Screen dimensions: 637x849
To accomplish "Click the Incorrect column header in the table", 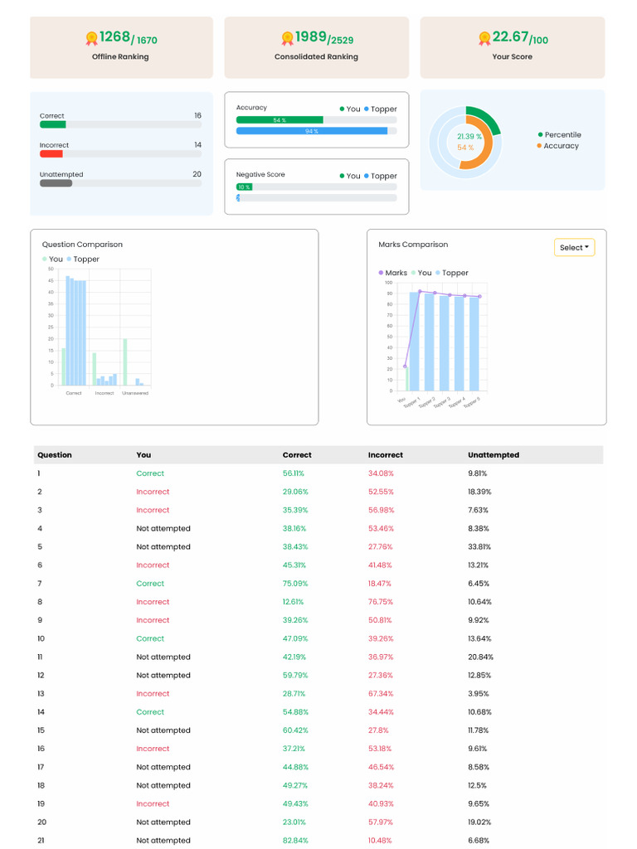I will click(x=385, y=455).
